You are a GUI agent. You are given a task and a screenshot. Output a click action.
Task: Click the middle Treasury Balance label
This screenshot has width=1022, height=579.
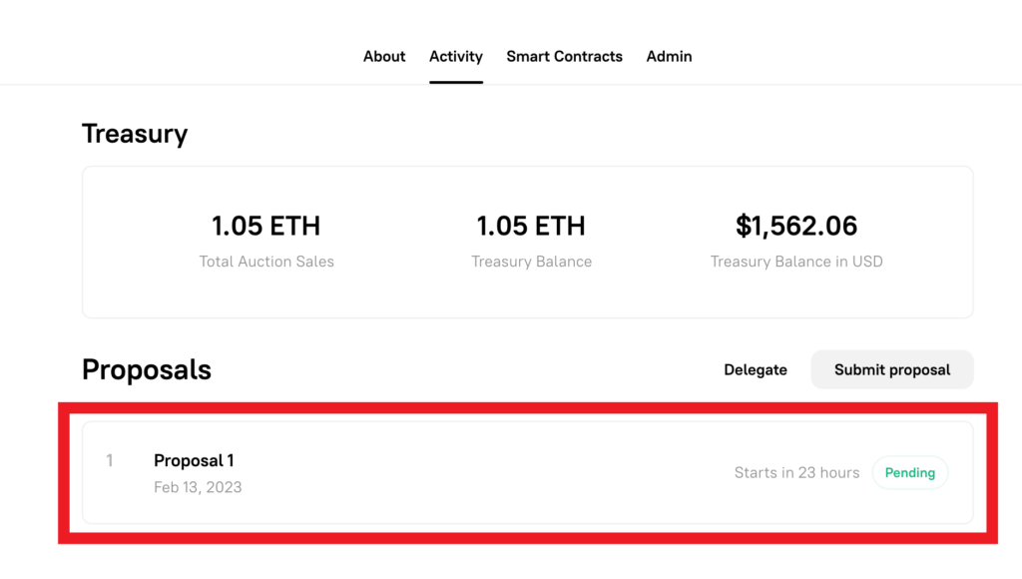pyautogui.click(x=531, y=262)
